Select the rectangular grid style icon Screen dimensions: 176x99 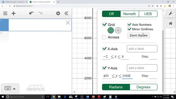point(111,30)
